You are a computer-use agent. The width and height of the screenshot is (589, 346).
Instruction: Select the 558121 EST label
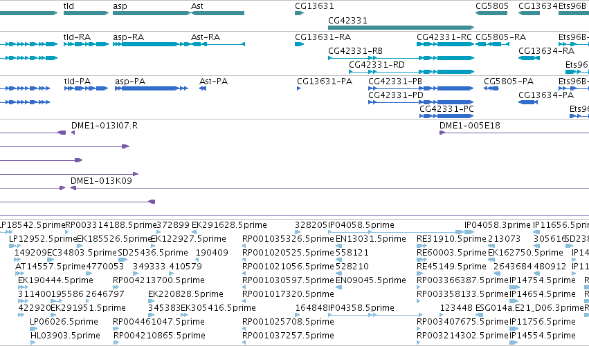pyautogui.click(x=352, y=253)
